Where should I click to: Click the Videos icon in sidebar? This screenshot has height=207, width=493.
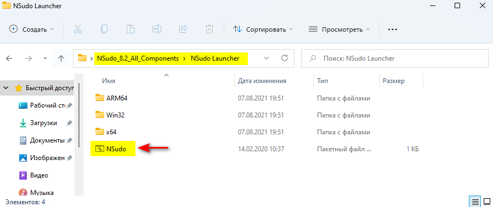click(23, 175)
